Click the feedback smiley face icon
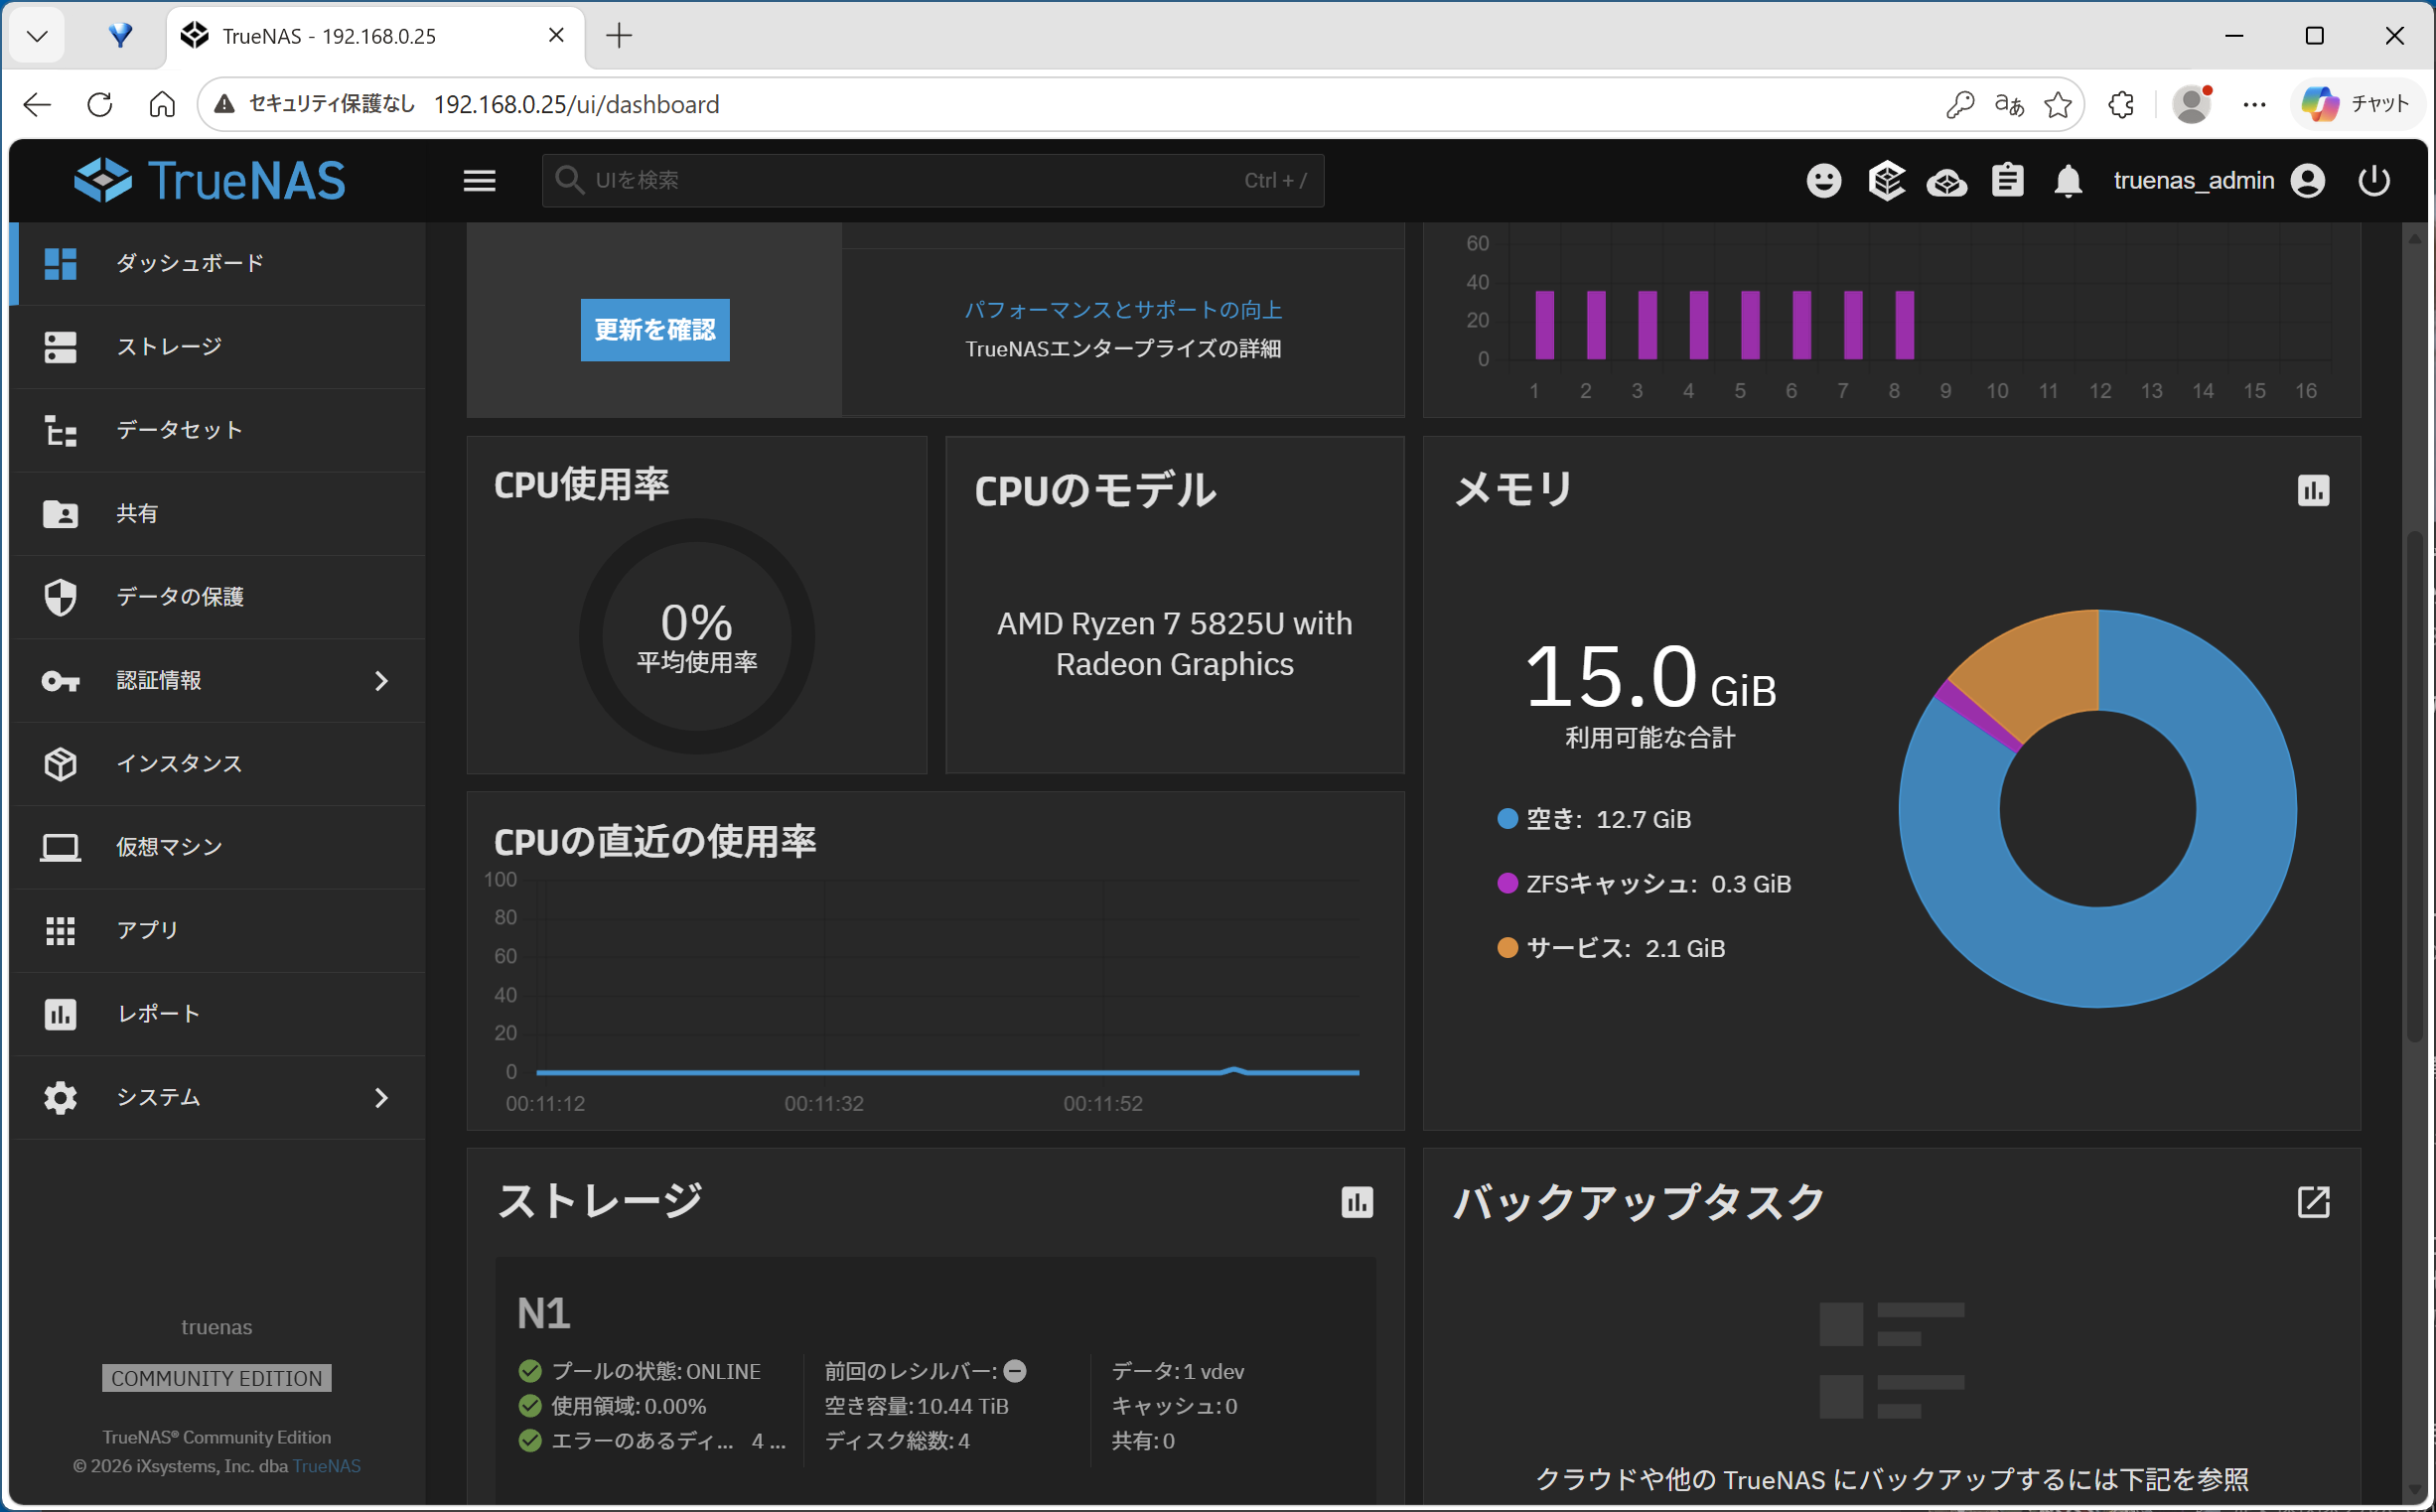 tap(1823, 181)
